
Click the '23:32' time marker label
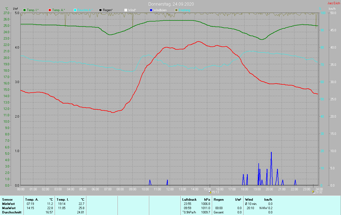319,192
